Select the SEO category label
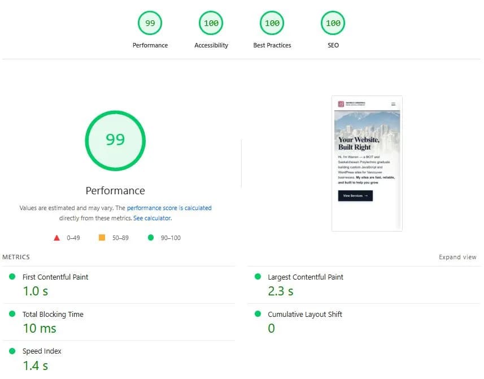The image size is (484, 379). [333, 45]
